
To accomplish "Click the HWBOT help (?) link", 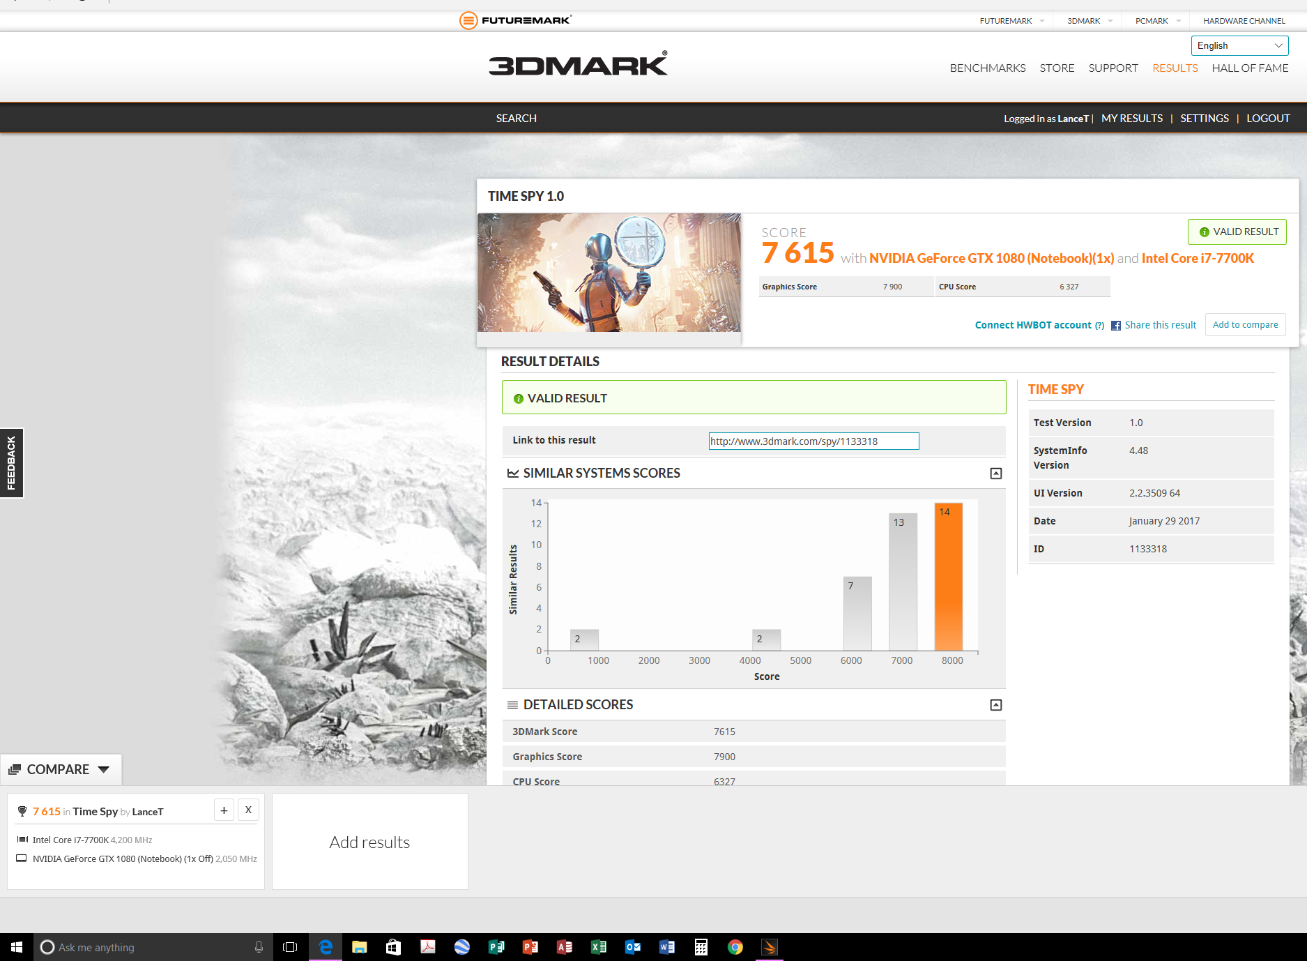I will click(x=1099, y=326).
